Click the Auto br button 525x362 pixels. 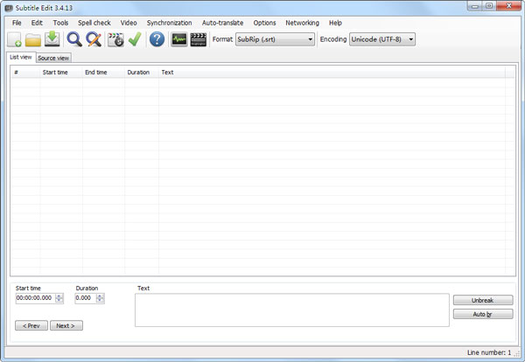483,314
